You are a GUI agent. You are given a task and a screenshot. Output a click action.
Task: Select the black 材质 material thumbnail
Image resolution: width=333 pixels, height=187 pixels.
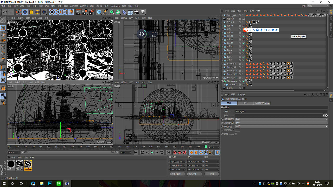click(x=11, y=164)
